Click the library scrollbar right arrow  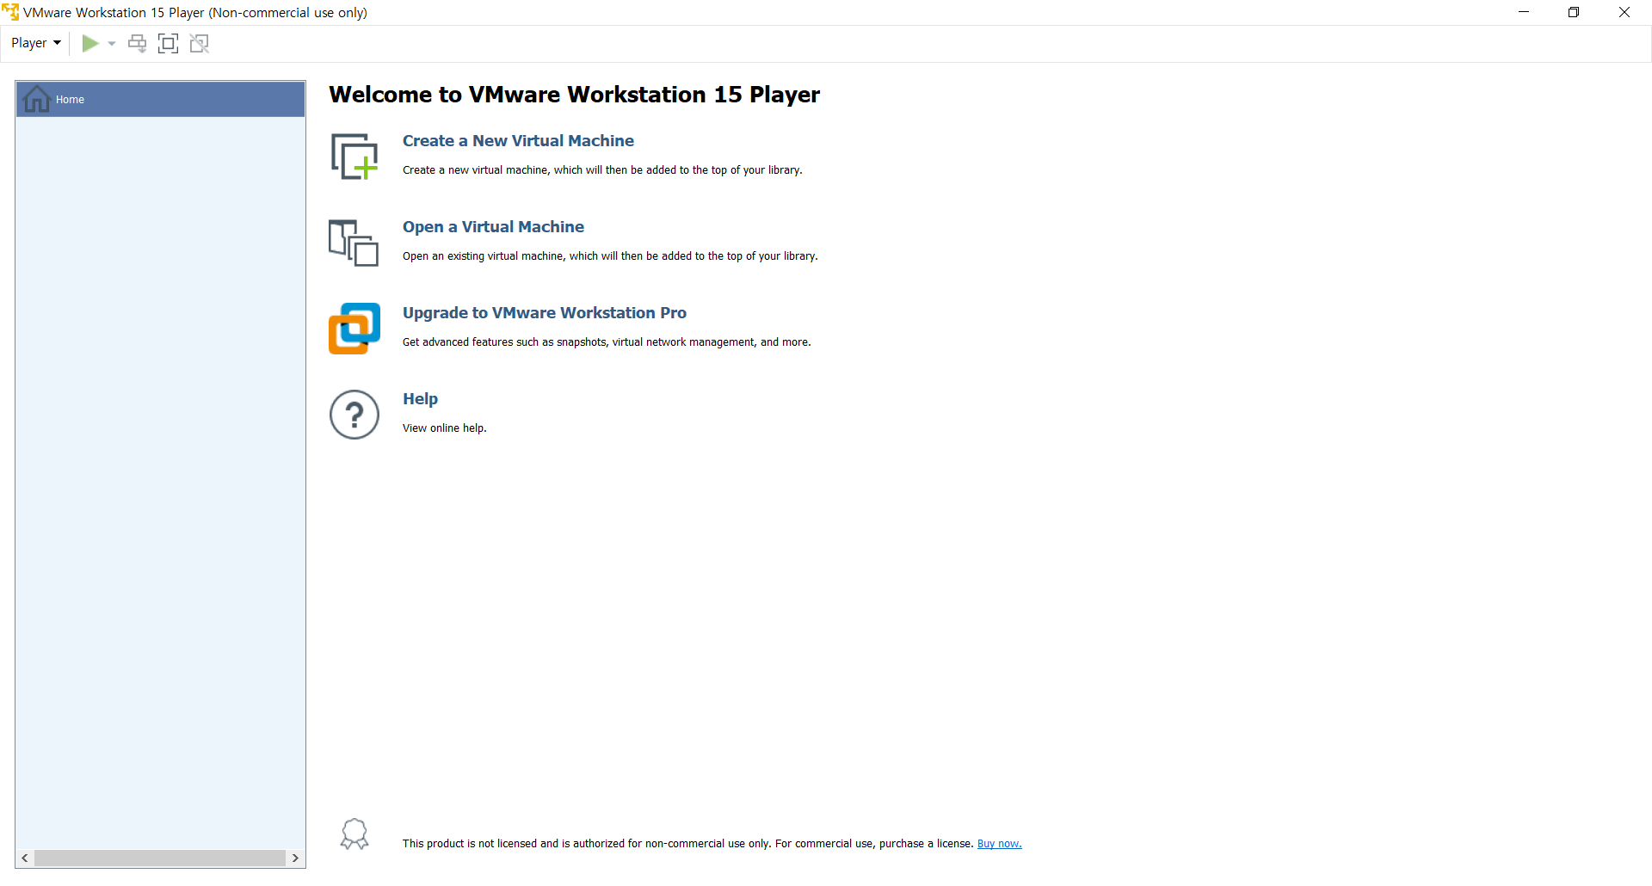pyautogui.click(x=295, y=858)
